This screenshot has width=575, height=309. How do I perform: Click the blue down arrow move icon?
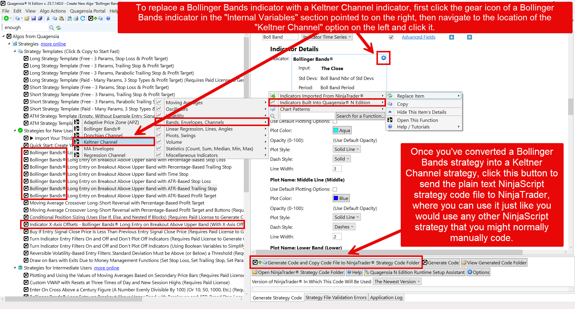click(x=452, y=37)
